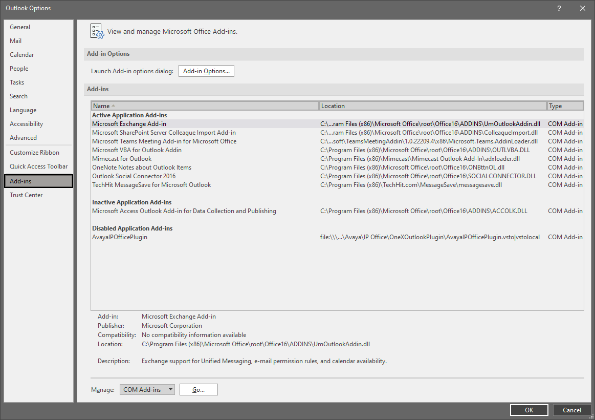
Task: Click the UmOutlookAddin.dll location in list
Action: pos(430,124)
